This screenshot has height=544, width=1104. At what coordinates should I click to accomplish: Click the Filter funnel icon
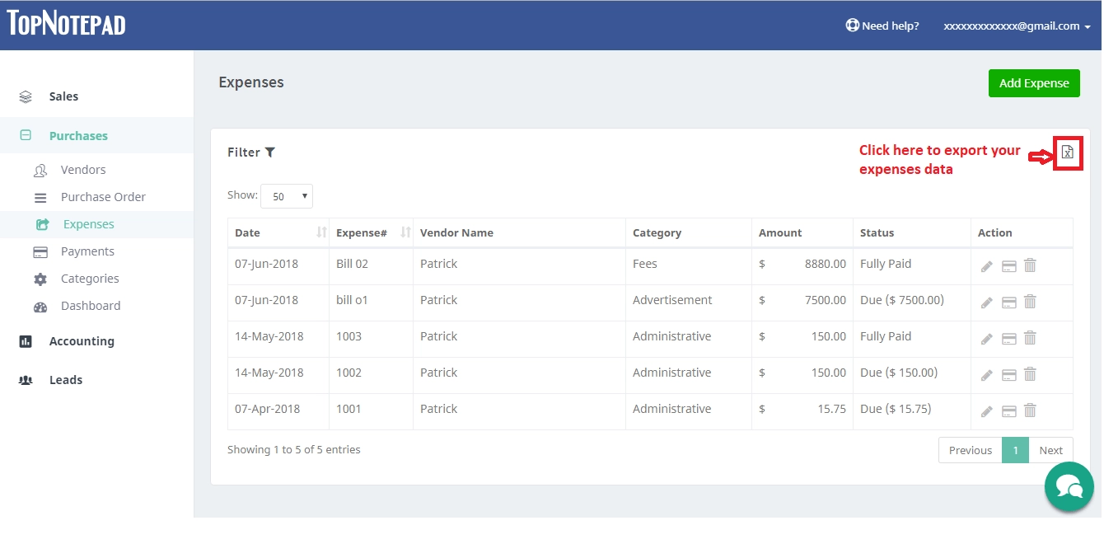pyautogui.click(x=269, y=152)
